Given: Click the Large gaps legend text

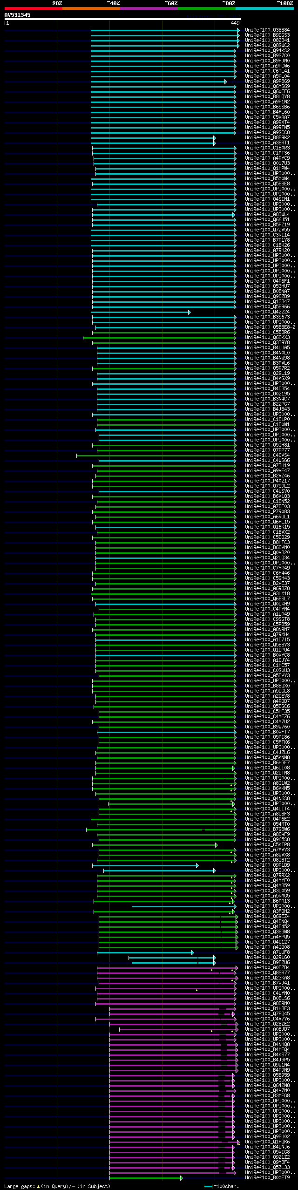Looking at the screenshot, I should pos(58,1186).
